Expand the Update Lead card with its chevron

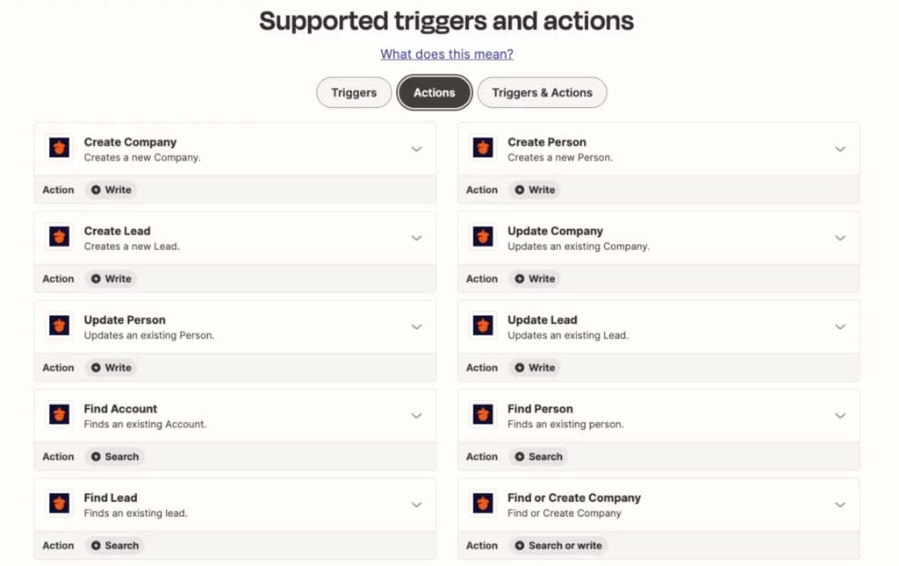840,326
